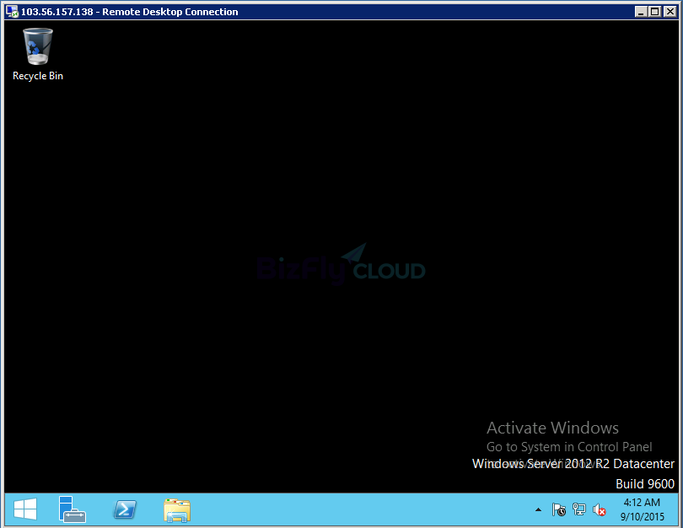Select the Recycle Bin desktop icon
Screen dimensions: 683x528
point(38,55)
